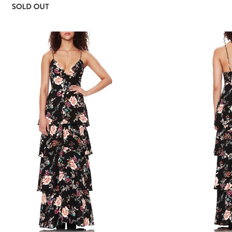Click the back-view model's hair
Screen dimensions: 232x232
pos(228,36)
